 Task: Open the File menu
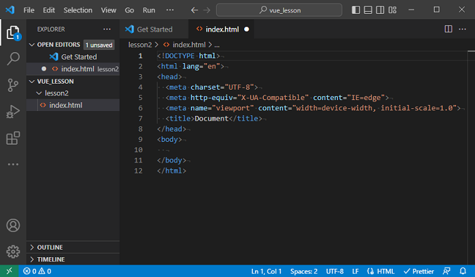point(29,10)
